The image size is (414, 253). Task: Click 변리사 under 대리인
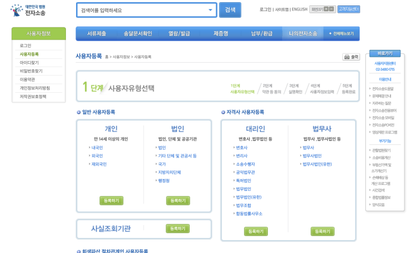pos(242,155)
